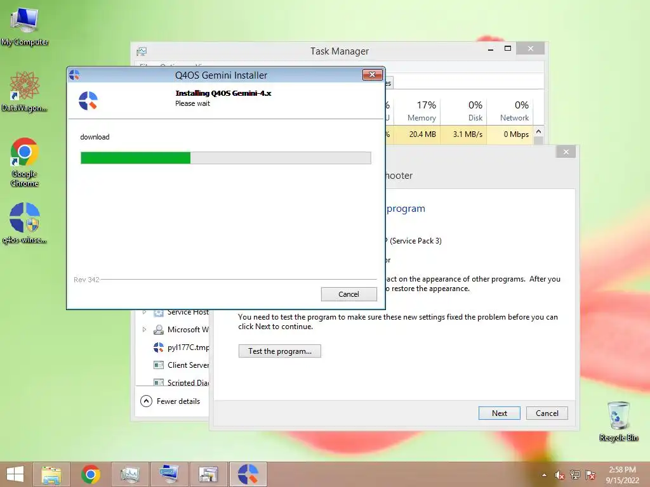Click Fewer details in Task Manager

click(x=170, y=401)
